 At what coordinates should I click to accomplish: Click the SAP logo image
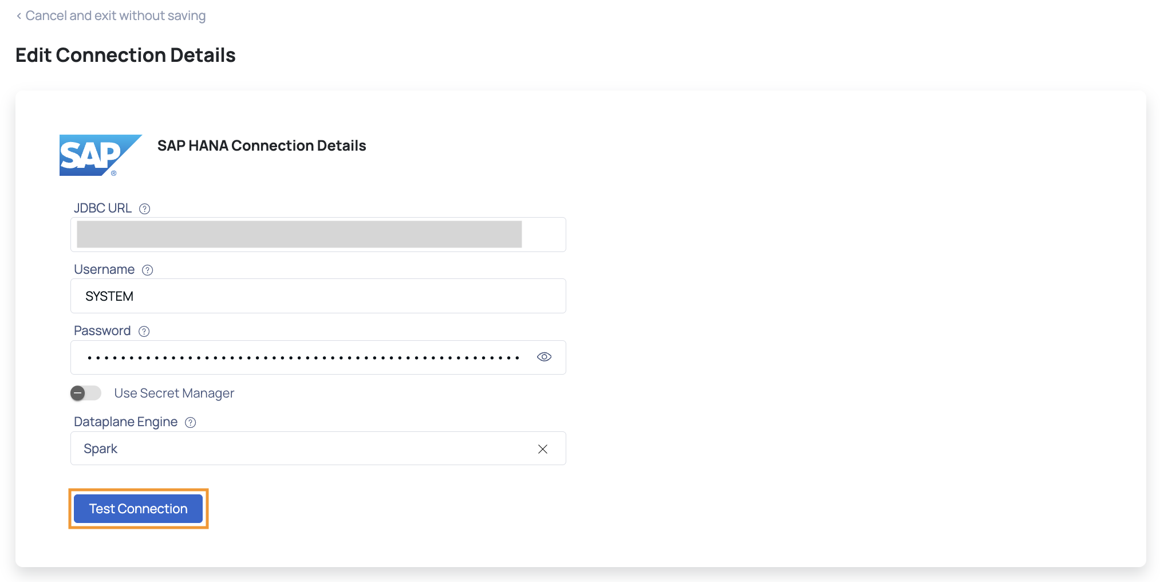click(x=101, y=155)
